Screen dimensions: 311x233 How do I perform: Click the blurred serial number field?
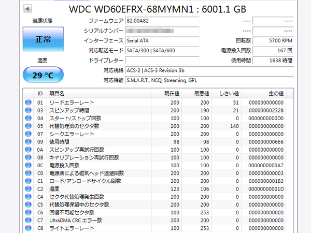(x=162, y=31)
